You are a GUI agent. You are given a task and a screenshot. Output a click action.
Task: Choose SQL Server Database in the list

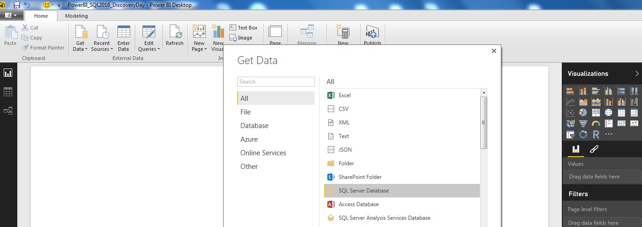tap(402, 191)
